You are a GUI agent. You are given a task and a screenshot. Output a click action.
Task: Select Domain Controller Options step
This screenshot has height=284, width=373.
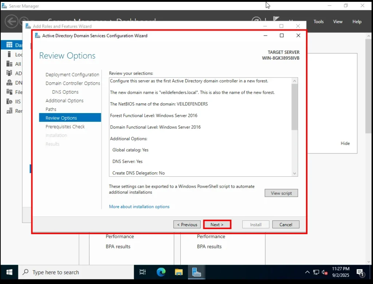tap(73, 83)
